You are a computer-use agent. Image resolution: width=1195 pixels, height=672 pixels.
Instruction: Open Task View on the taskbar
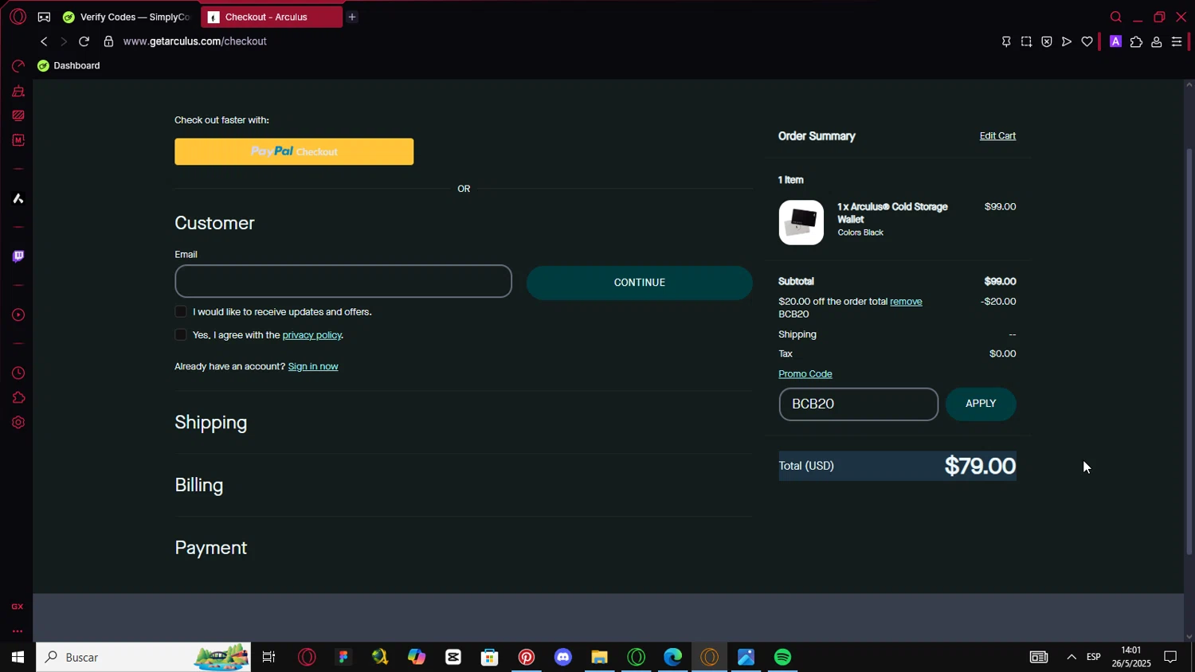click(268, 657)
